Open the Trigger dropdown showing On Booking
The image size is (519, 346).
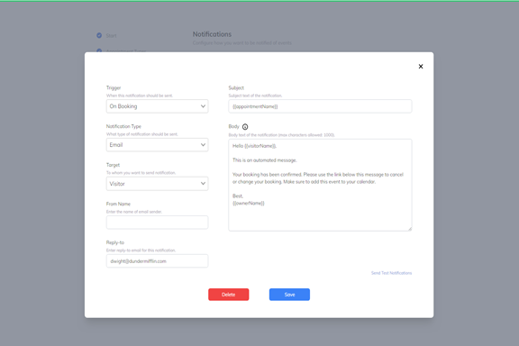click(x=157, y=106)
